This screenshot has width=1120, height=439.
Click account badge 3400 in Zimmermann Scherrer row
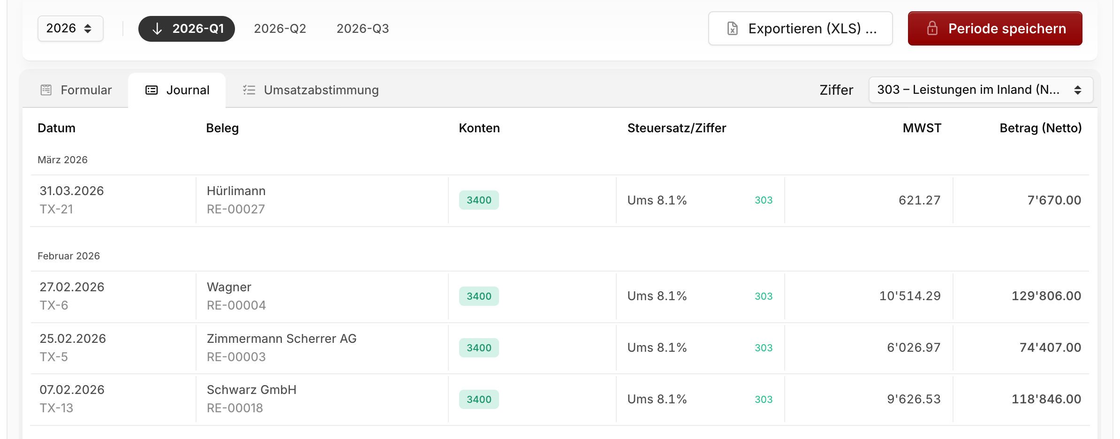click(479, 348)
